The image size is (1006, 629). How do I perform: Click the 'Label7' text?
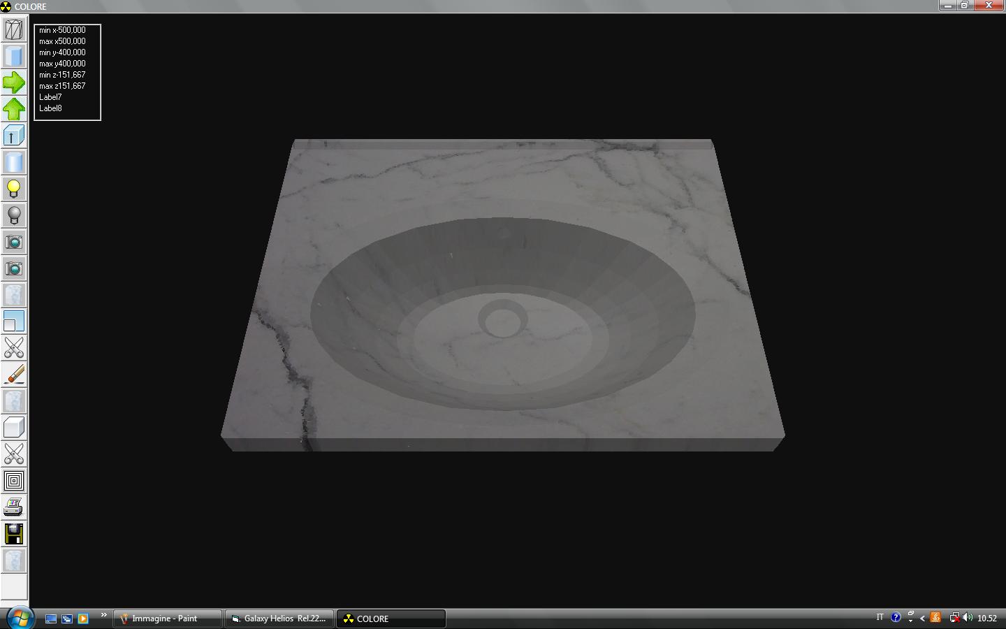pos(50,97)
